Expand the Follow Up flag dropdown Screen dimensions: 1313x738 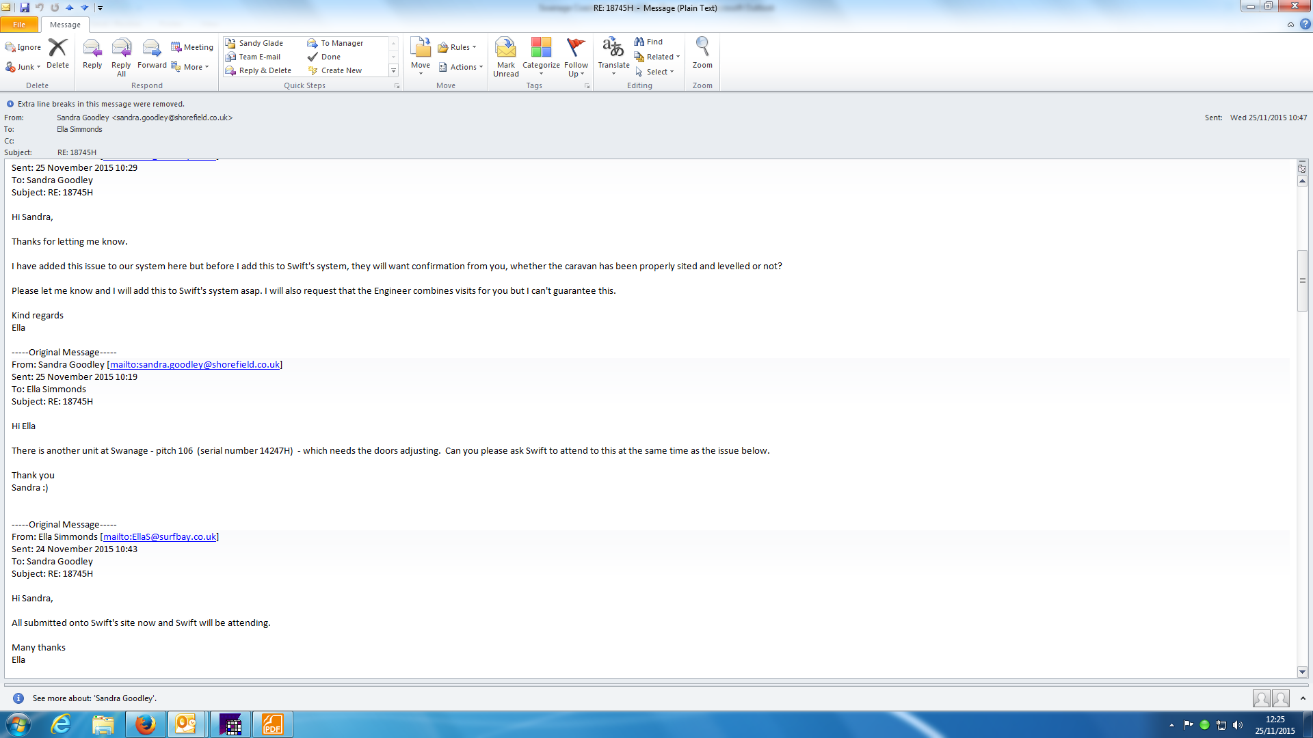point(582,74)
